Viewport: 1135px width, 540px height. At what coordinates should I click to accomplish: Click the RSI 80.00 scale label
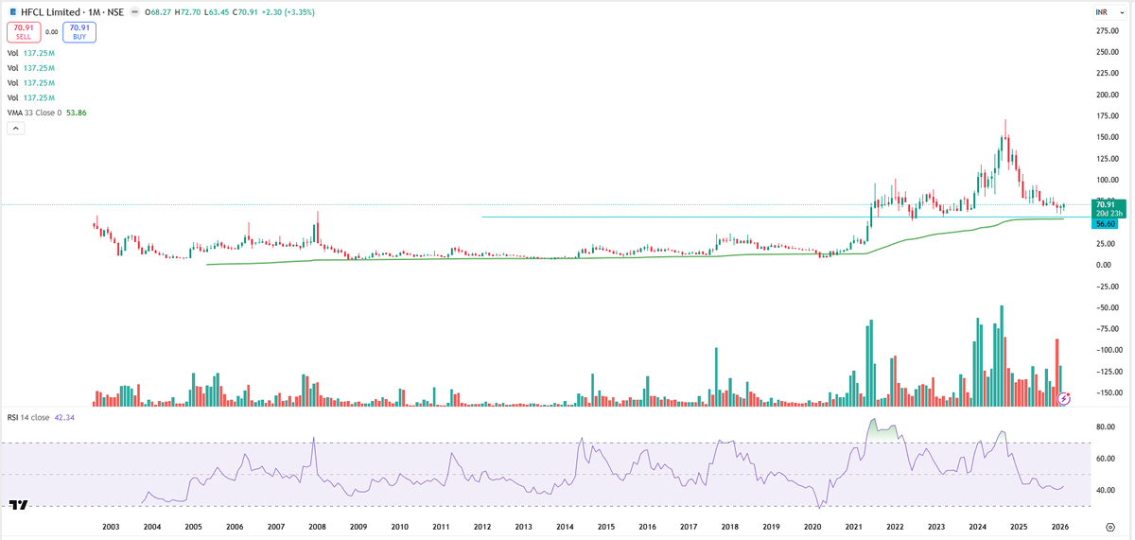[1106, 427]
